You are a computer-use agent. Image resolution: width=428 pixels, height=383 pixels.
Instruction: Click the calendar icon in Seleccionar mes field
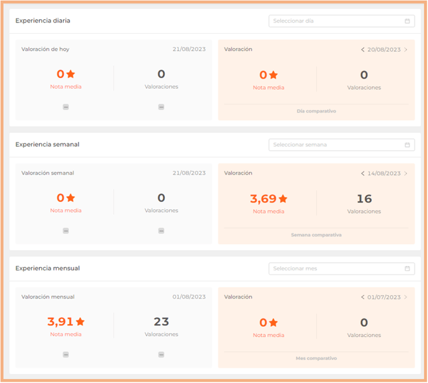407,269
